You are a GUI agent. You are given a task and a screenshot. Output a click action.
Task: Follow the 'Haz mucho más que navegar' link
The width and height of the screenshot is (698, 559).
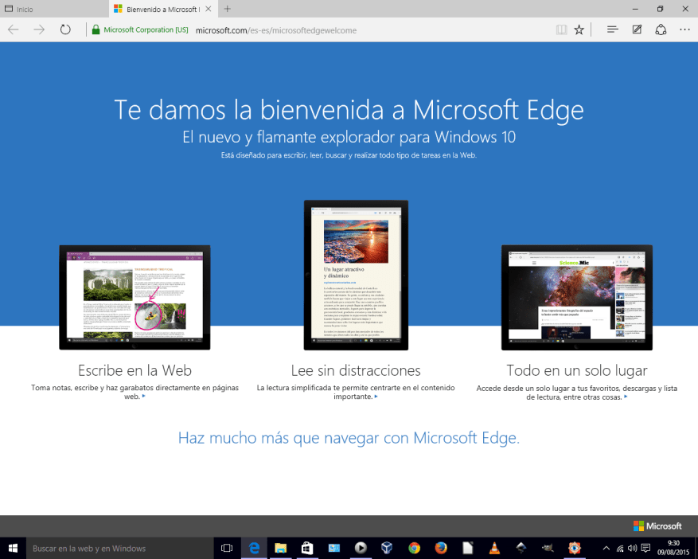[349, 437]
